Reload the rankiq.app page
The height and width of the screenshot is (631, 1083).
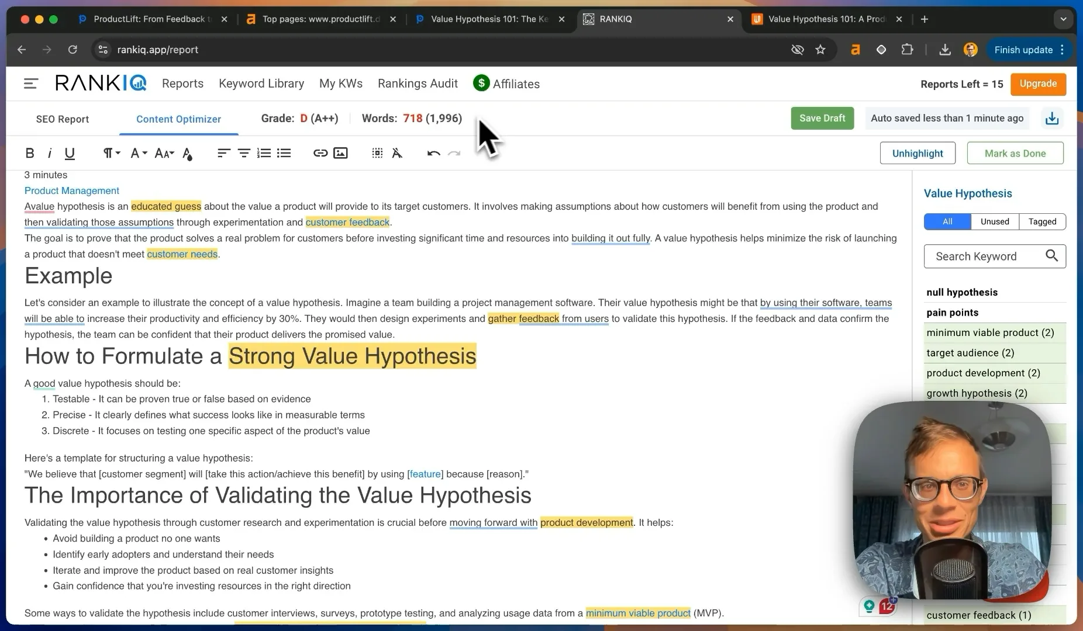[x=73, y=50]
